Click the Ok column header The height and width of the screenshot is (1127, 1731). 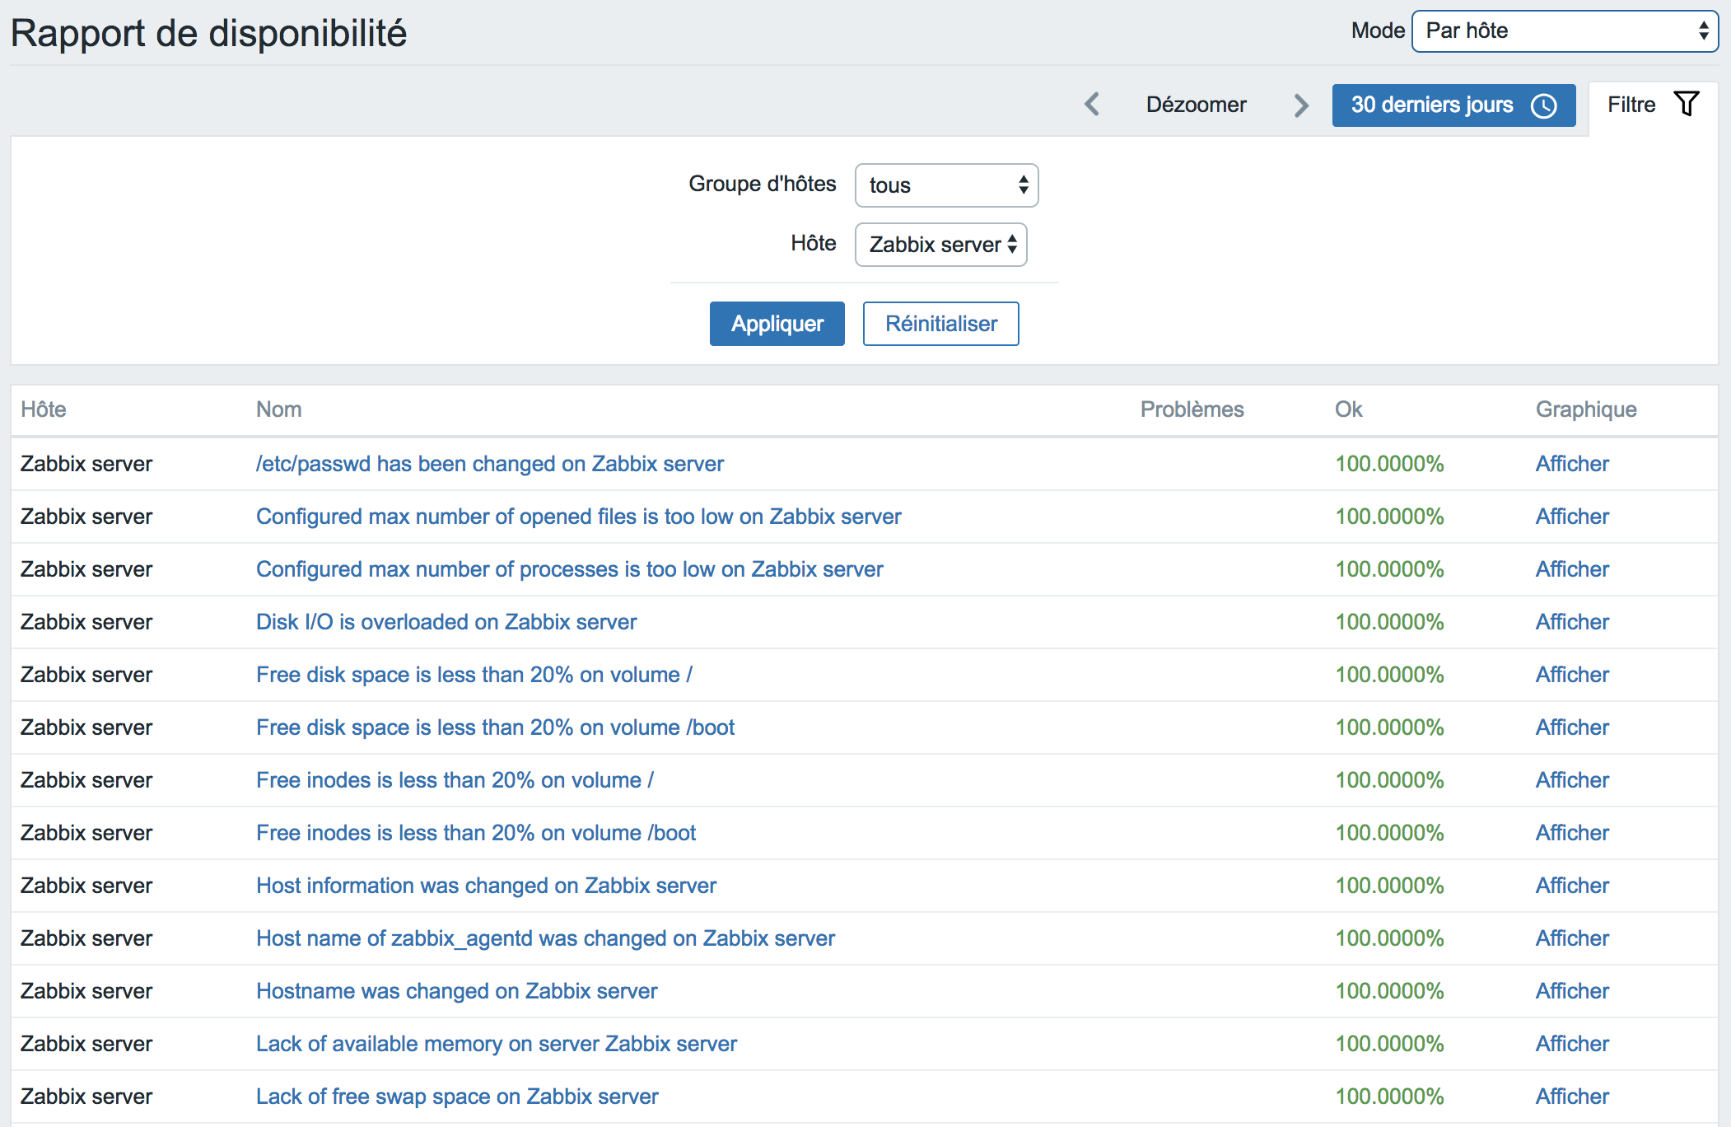pos(1348,409)
